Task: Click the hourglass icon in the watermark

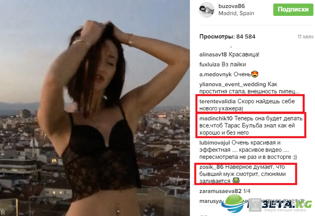Action: 255,205
